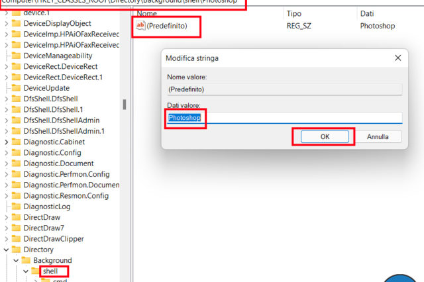Select the Background key
Image resolution: width=424 pixels, height=282 pixels.
pos(52,260)
